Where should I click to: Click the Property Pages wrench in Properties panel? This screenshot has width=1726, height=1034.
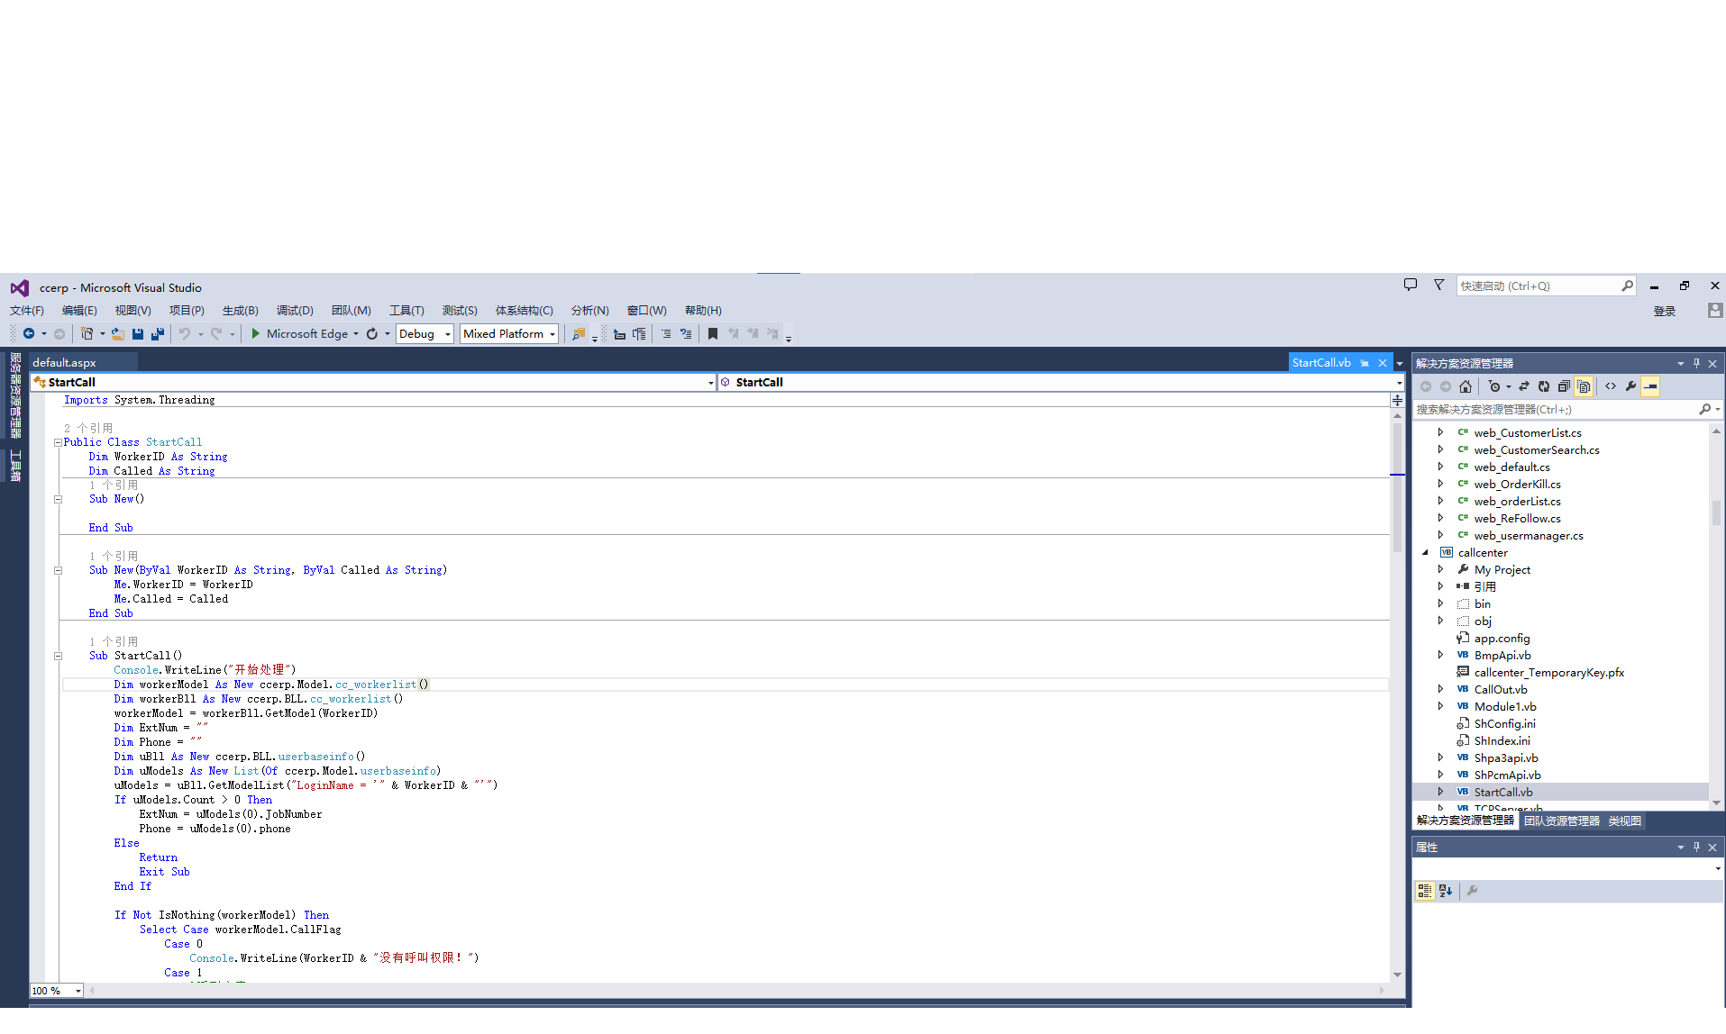tap(1472, 891)
